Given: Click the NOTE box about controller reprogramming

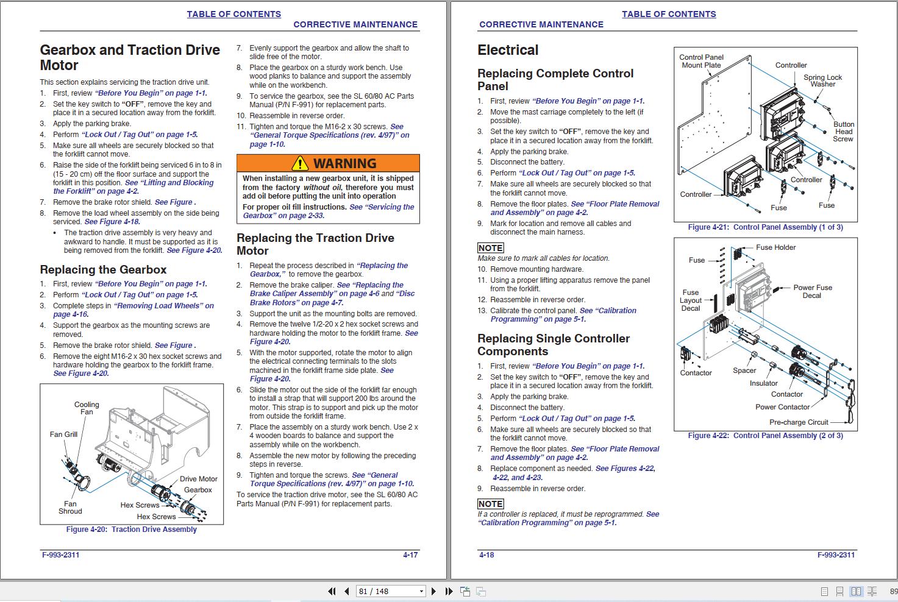Looking at the screenshot, I should 490,504.
